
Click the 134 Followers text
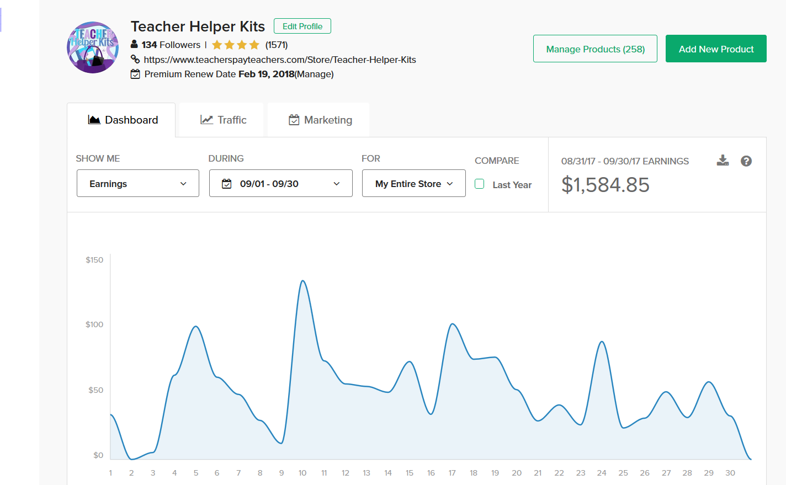pos(171,45)
